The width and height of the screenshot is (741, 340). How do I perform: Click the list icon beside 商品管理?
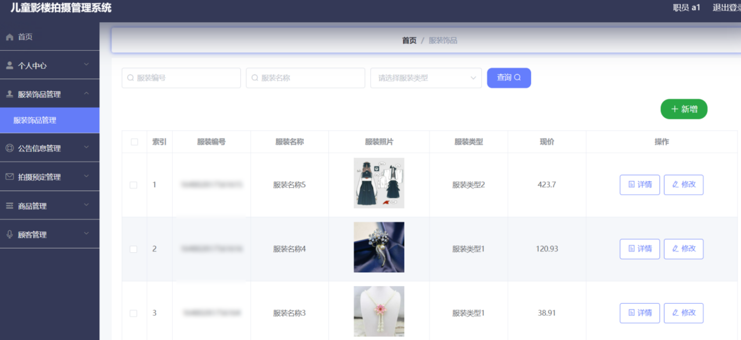[10, 206]
